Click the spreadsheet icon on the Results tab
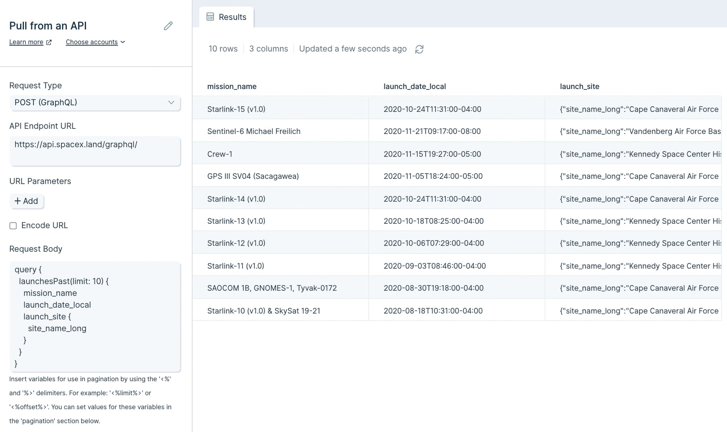The height and width of the screenshot is (432, 727). (x=211, y=17)
